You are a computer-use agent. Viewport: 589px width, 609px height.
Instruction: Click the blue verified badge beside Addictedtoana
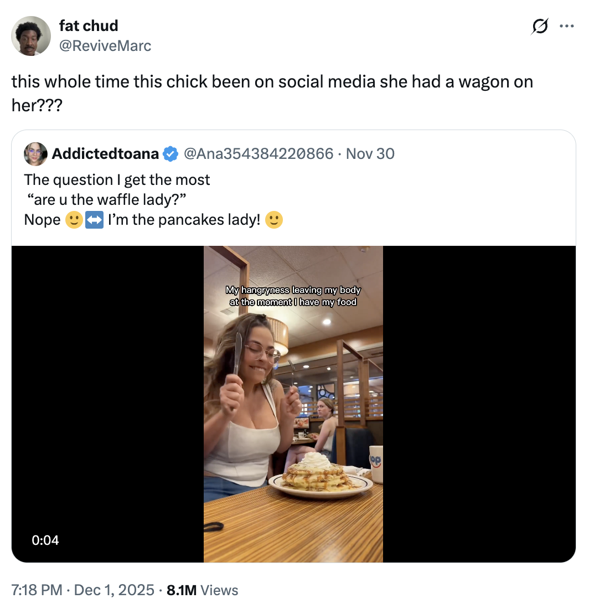click(x=170, y=153)
